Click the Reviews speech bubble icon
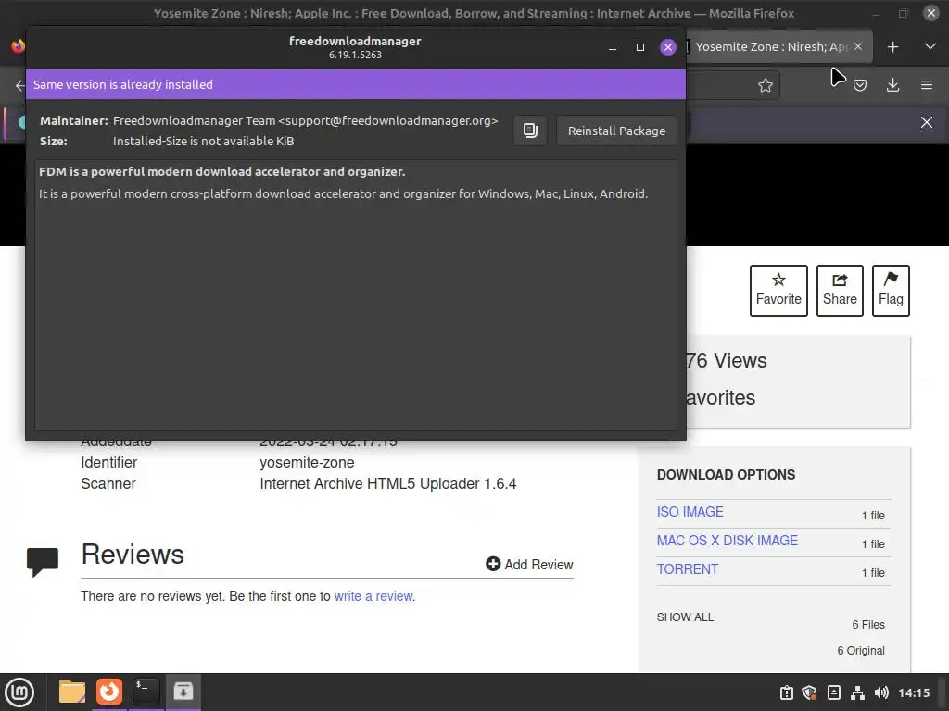This screenshot has width=949, height=711. (x=43, y=562)
